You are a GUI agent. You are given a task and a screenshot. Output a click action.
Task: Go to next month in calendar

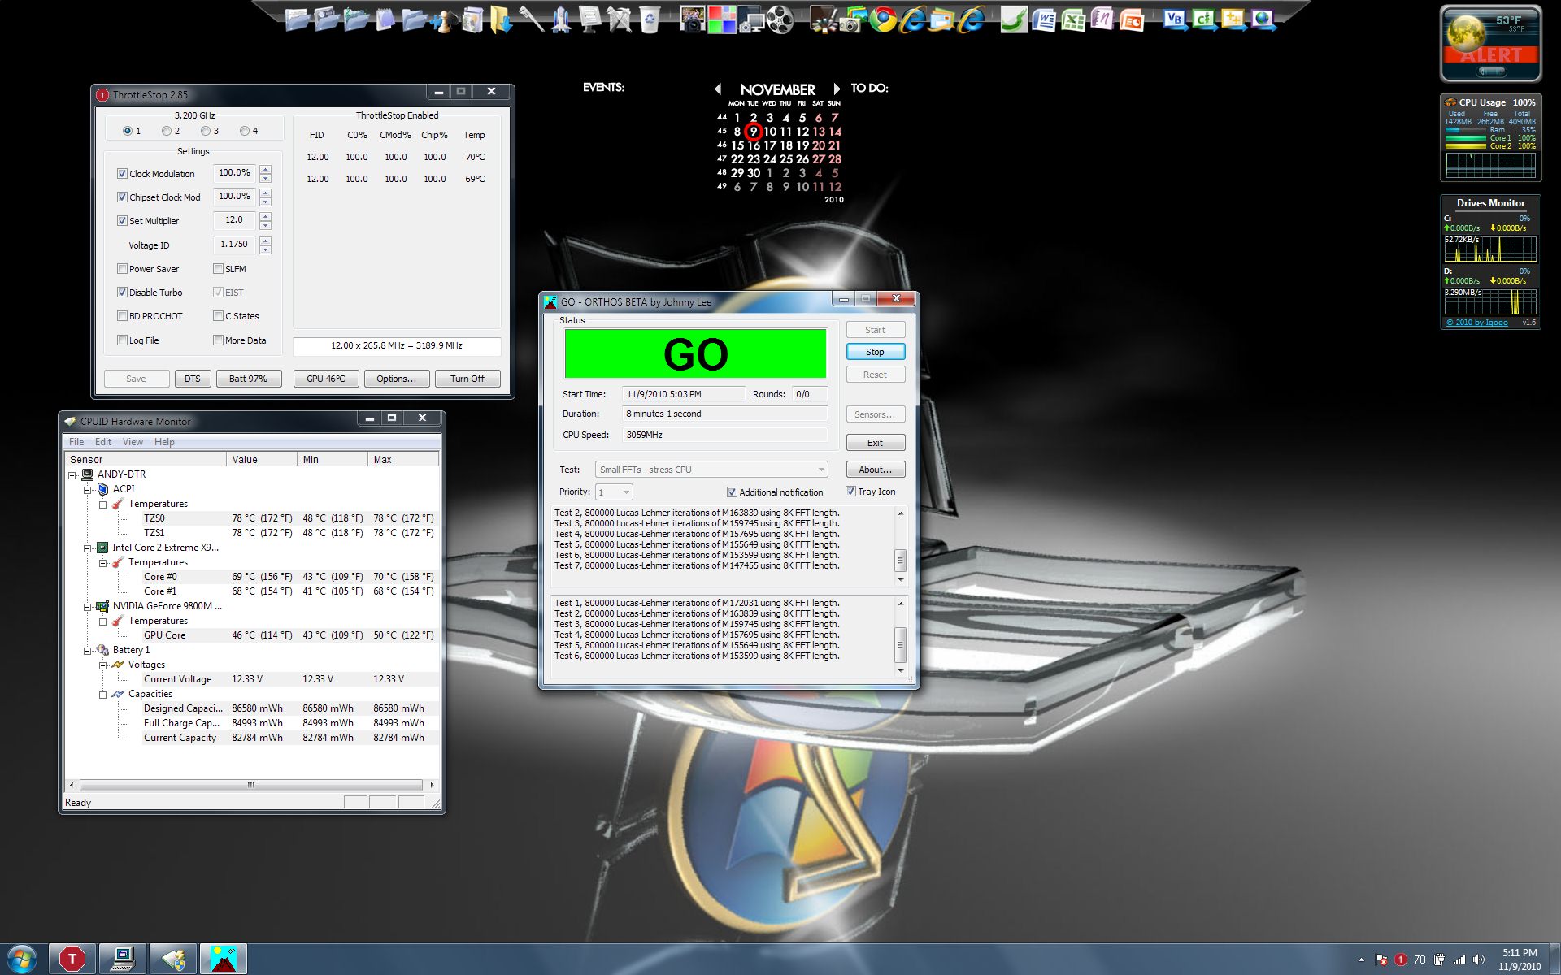pyautogui.click(x=836, y=89)
